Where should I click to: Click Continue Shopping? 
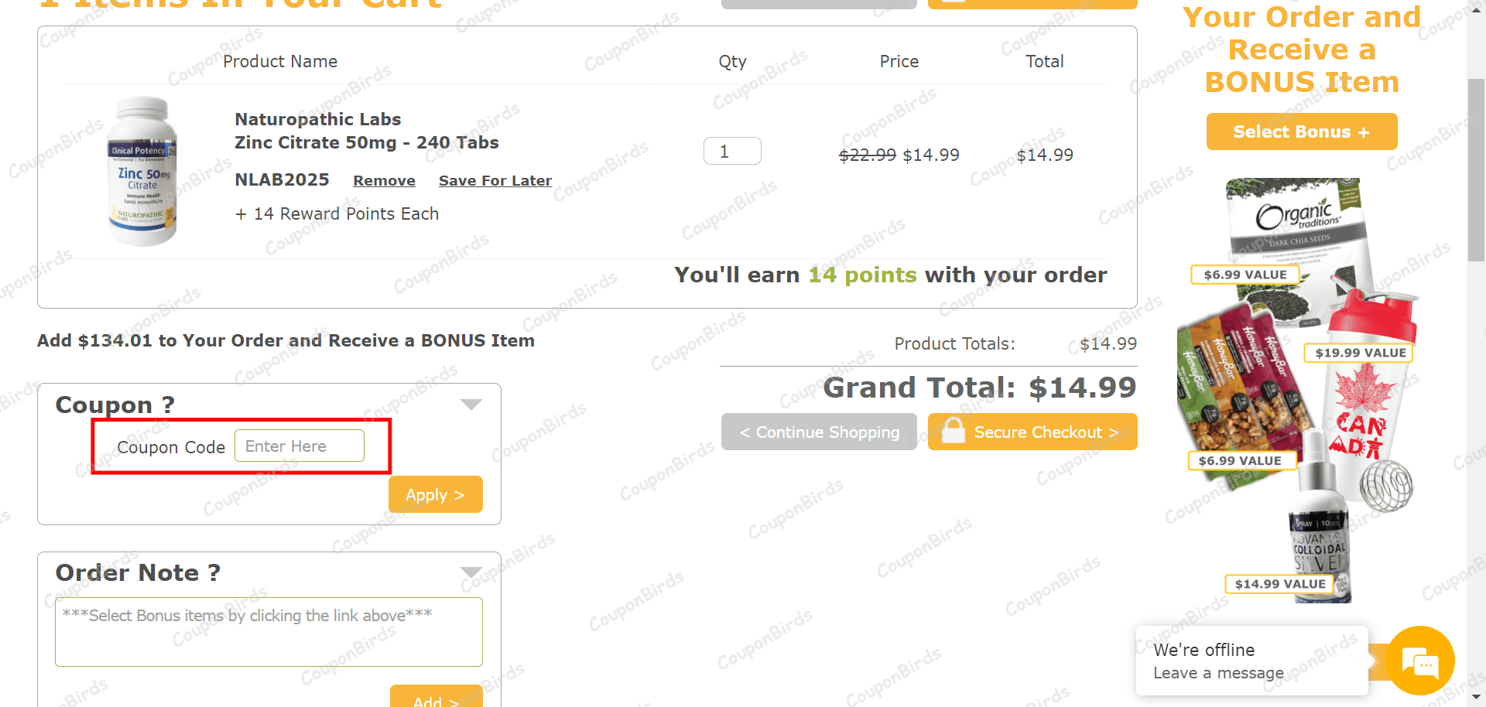(x=818, y=432)
